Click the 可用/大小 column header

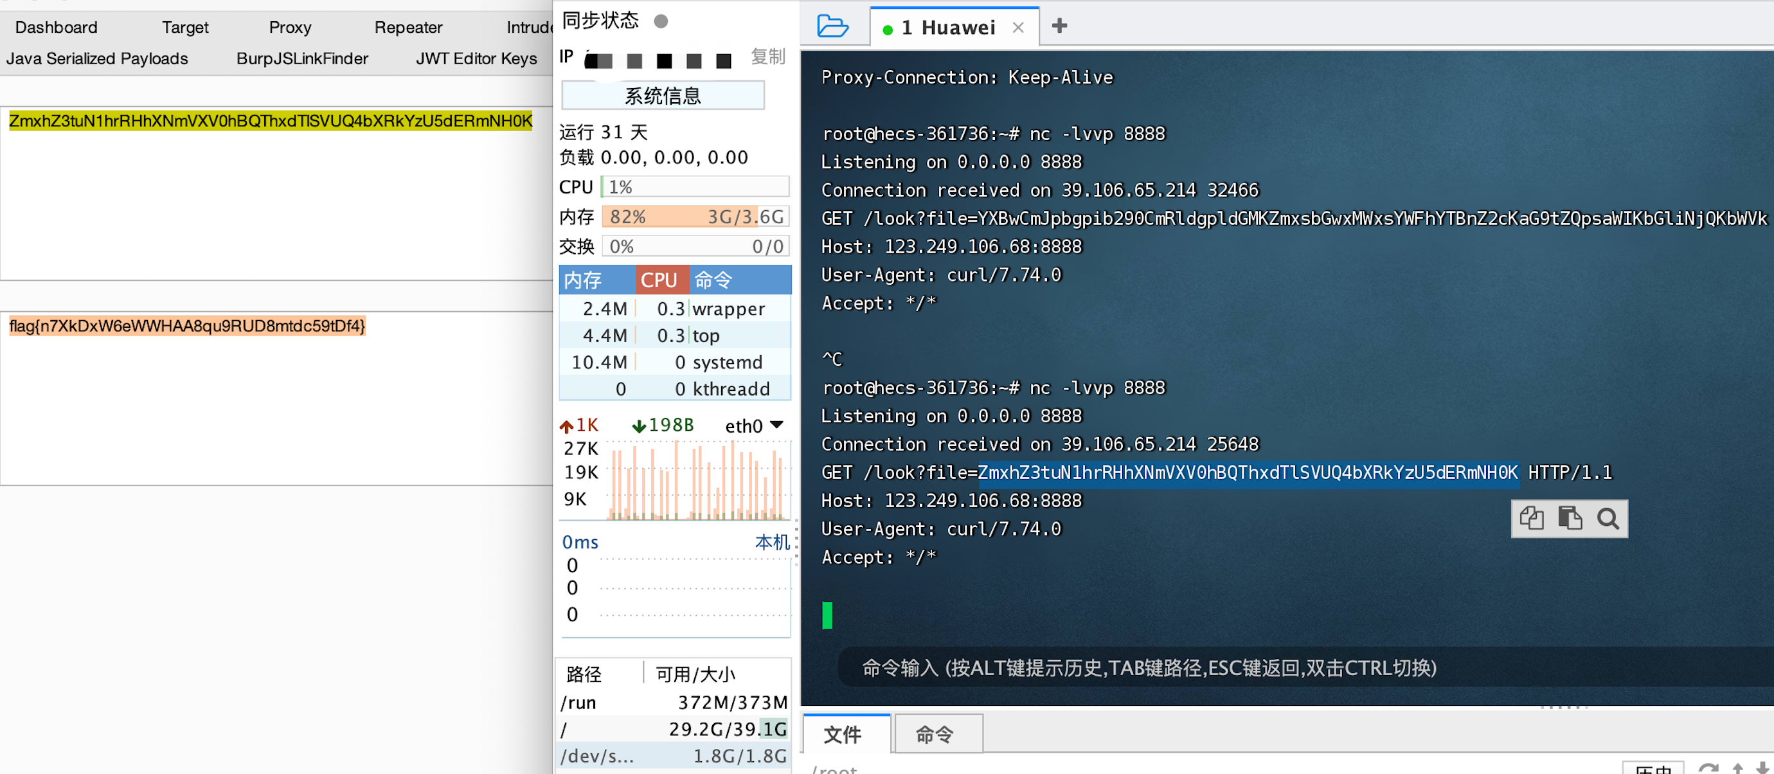click(695, 674)
